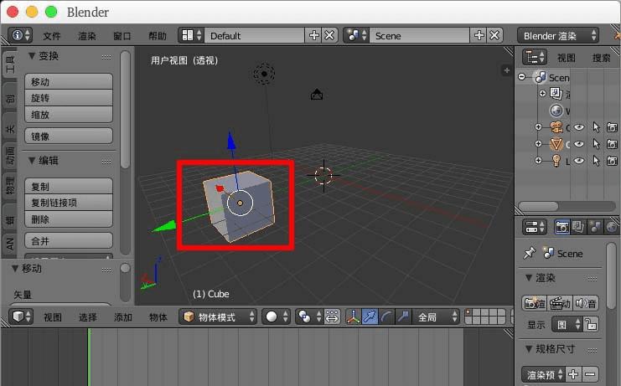The width and height of the screenshot is (621, 386).
Task: Toggle Cube renderability camera icon
Action: (612, 144)
